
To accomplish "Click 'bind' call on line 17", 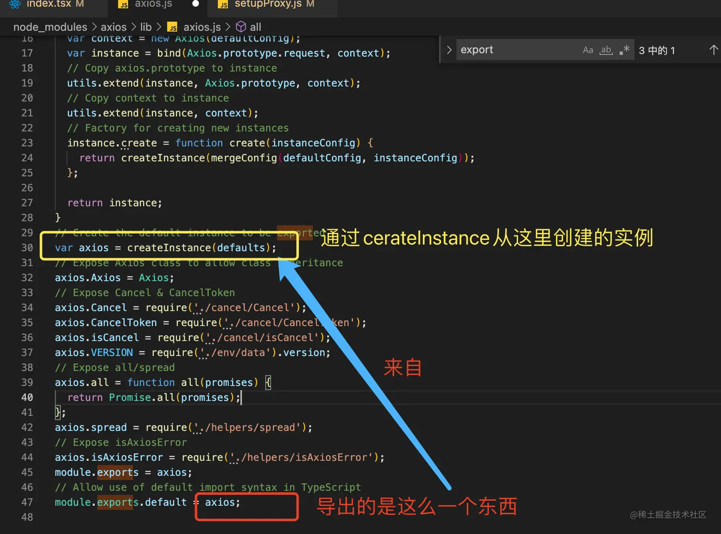I will coord(169,53).
